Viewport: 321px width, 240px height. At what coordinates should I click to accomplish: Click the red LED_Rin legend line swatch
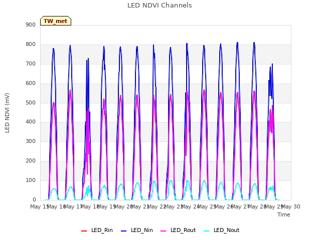[84, 231]
